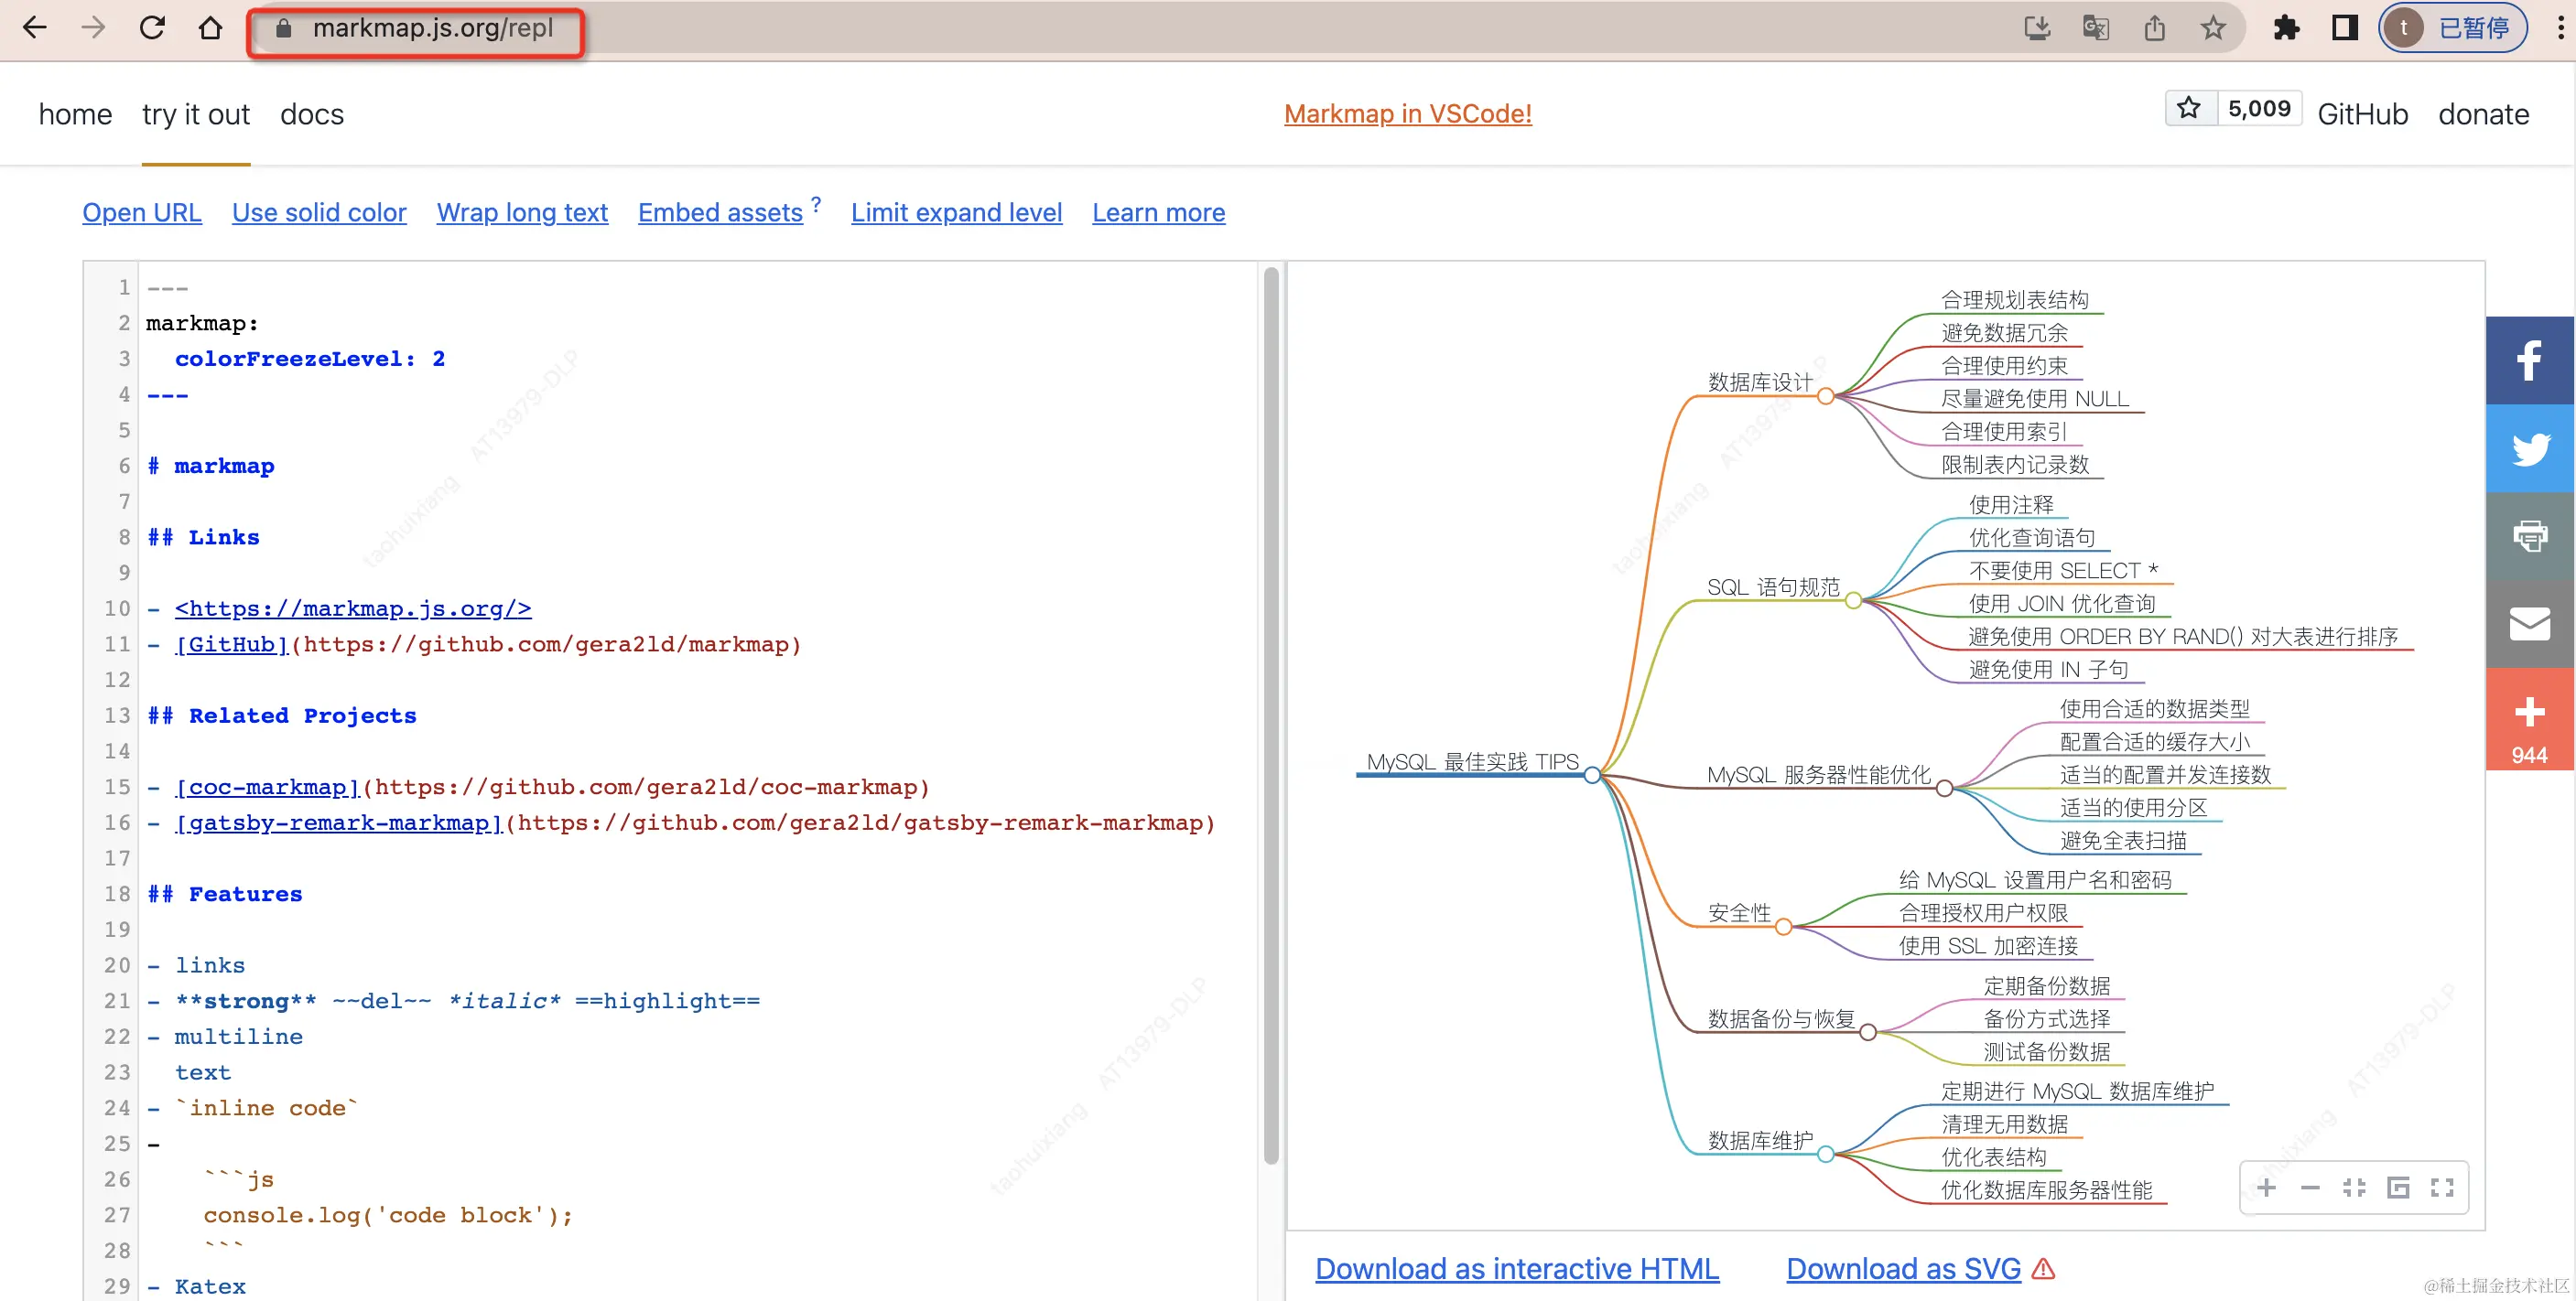
Task: Click the ## Related Projects line in editor
Action: tap(282, 715)
